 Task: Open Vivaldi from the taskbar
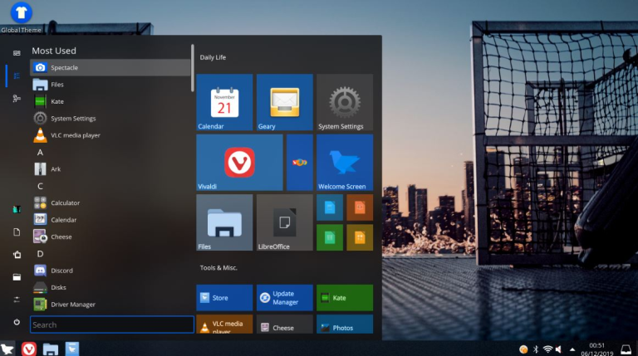point(29,349)
